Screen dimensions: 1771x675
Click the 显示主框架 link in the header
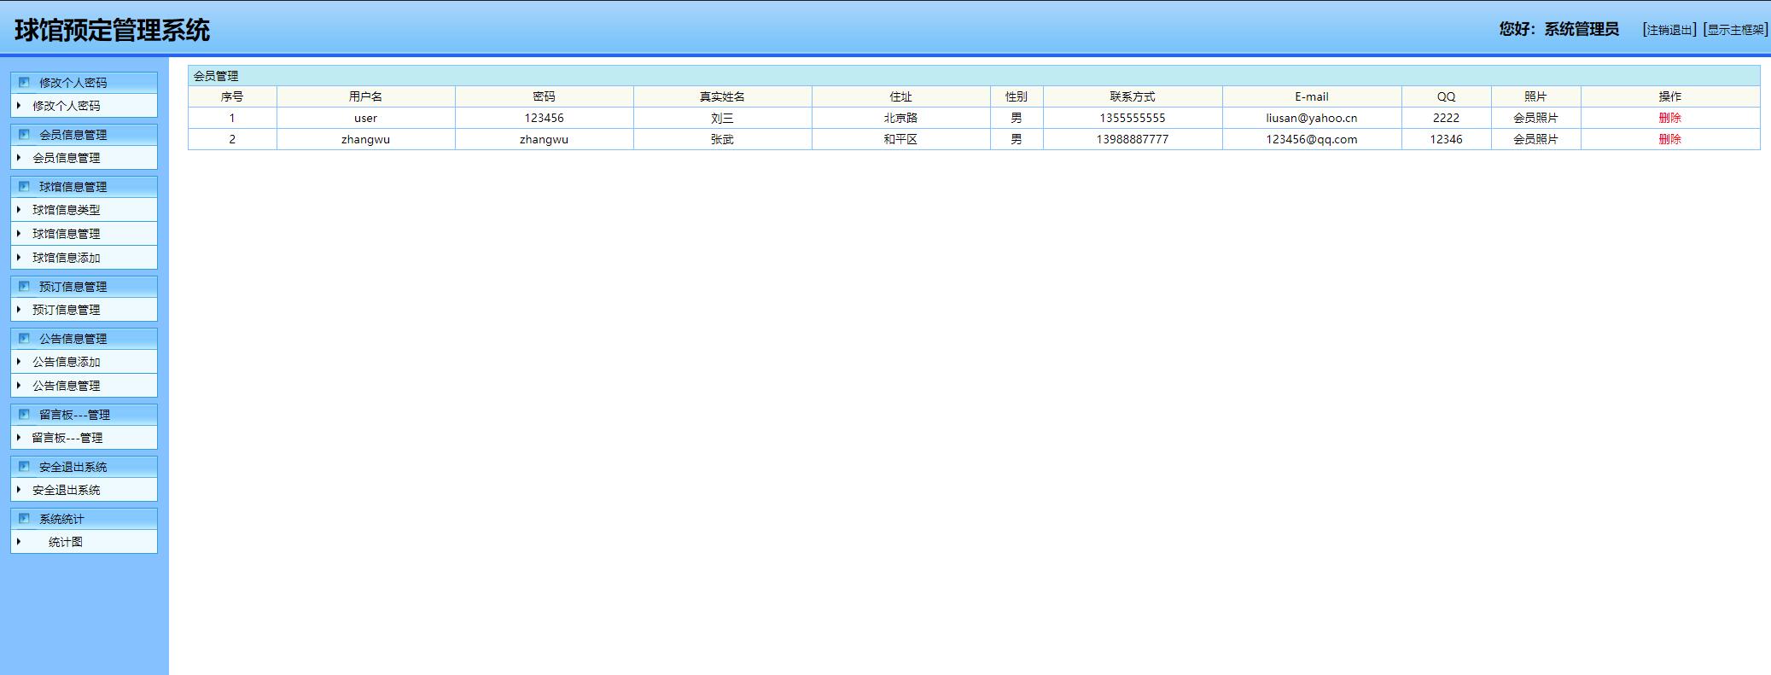[x=1735, y=30]
